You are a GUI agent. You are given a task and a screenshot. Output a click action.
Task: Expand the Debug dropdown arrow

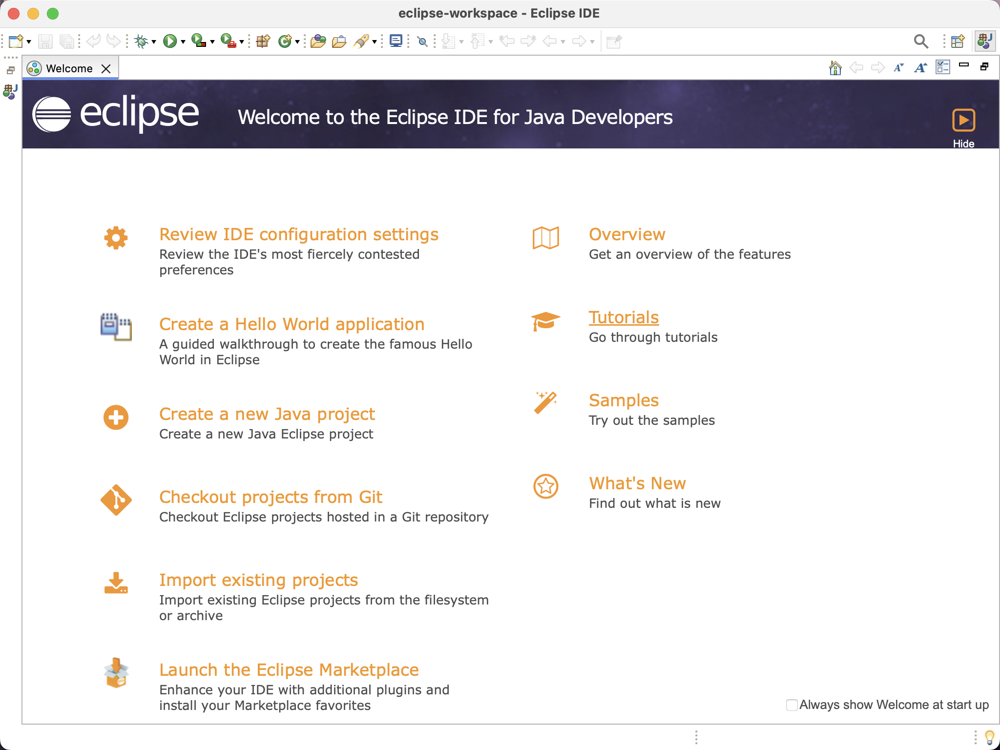pyautogui.click(x=154, y=42)
